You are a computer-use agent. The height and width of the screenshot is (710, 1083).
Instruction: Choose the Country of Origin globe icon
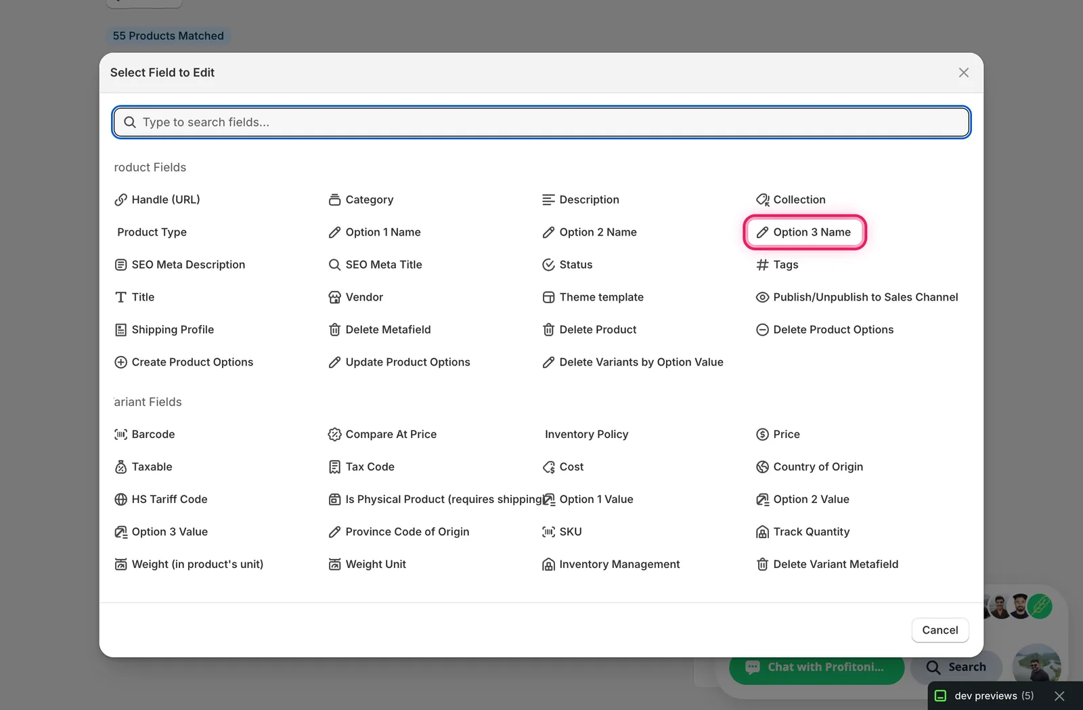(x=762, y=467)
